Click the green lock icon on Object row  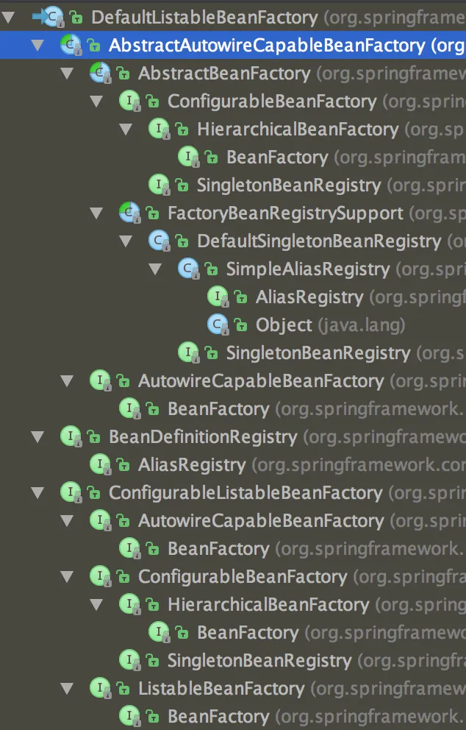point(240,325)
